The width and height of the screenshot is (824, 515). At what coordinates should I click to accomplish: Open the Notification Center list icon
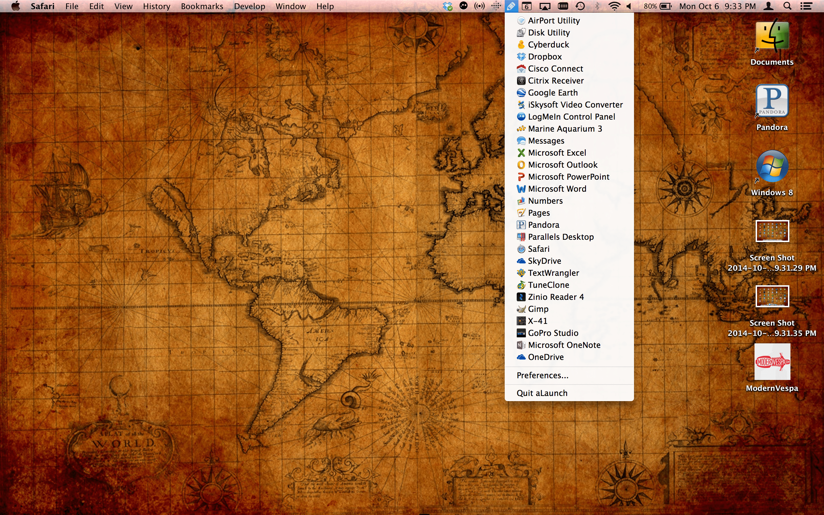pyautogui.click(x=806, y=6)
